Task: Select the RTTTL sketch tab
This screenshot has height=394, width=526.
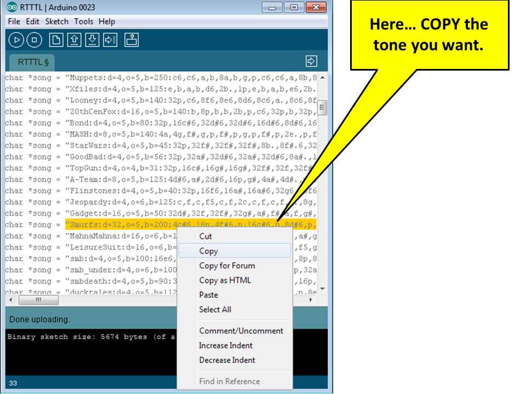Action: pyautogui.click(x=32, y=62)
